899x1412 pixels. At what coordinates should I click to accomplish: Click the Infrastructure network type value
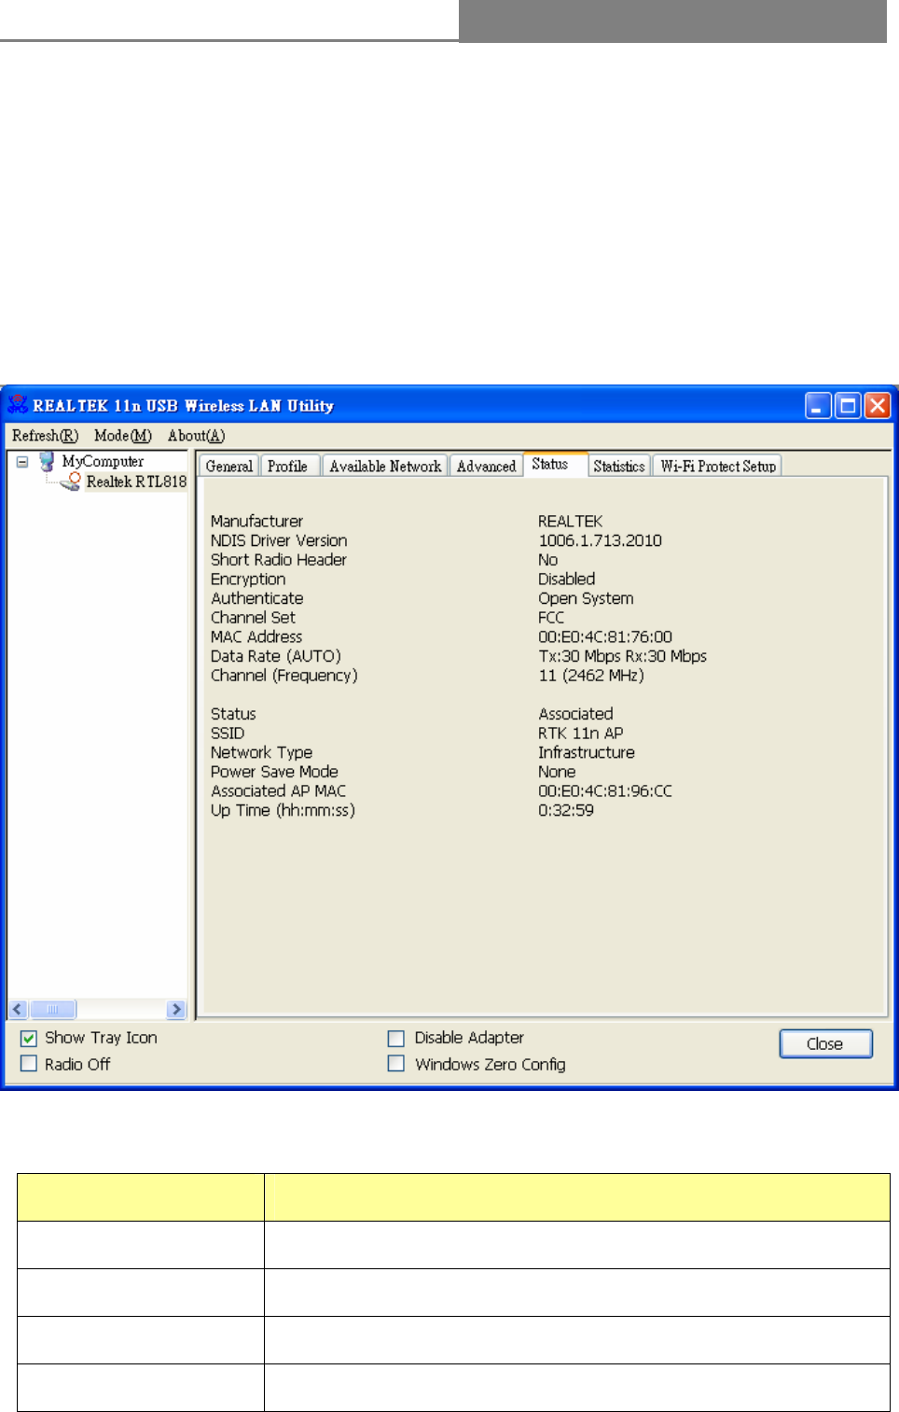[x=587, y=752]
